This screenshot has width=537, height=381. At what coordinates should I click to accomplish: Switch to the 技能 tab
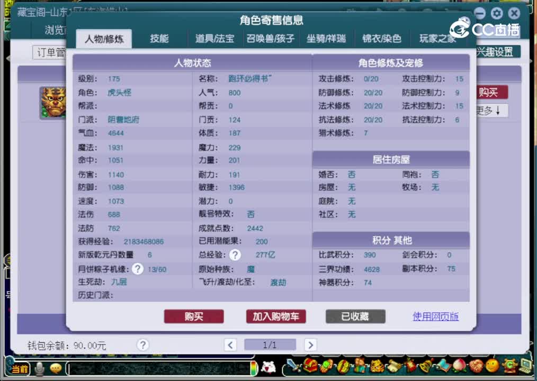(159, 38)
